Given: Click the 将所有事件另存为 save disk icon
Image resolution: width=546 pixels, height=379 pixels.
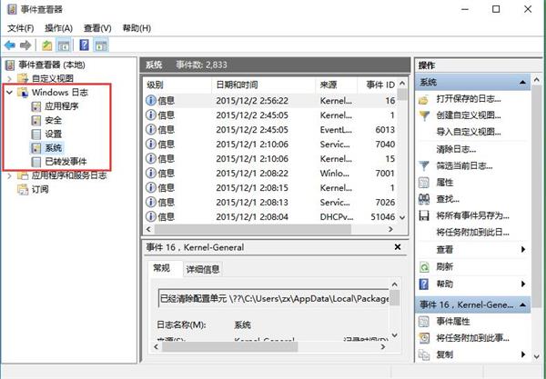Looking at the screenshot, I should tap(424, 216).
